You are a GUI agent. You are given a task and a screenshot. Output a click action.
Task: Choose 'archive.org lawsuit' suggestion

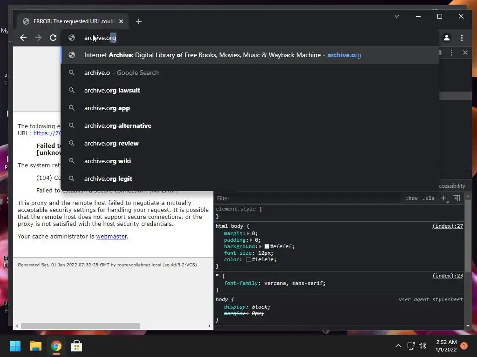(x=250, y=90)
